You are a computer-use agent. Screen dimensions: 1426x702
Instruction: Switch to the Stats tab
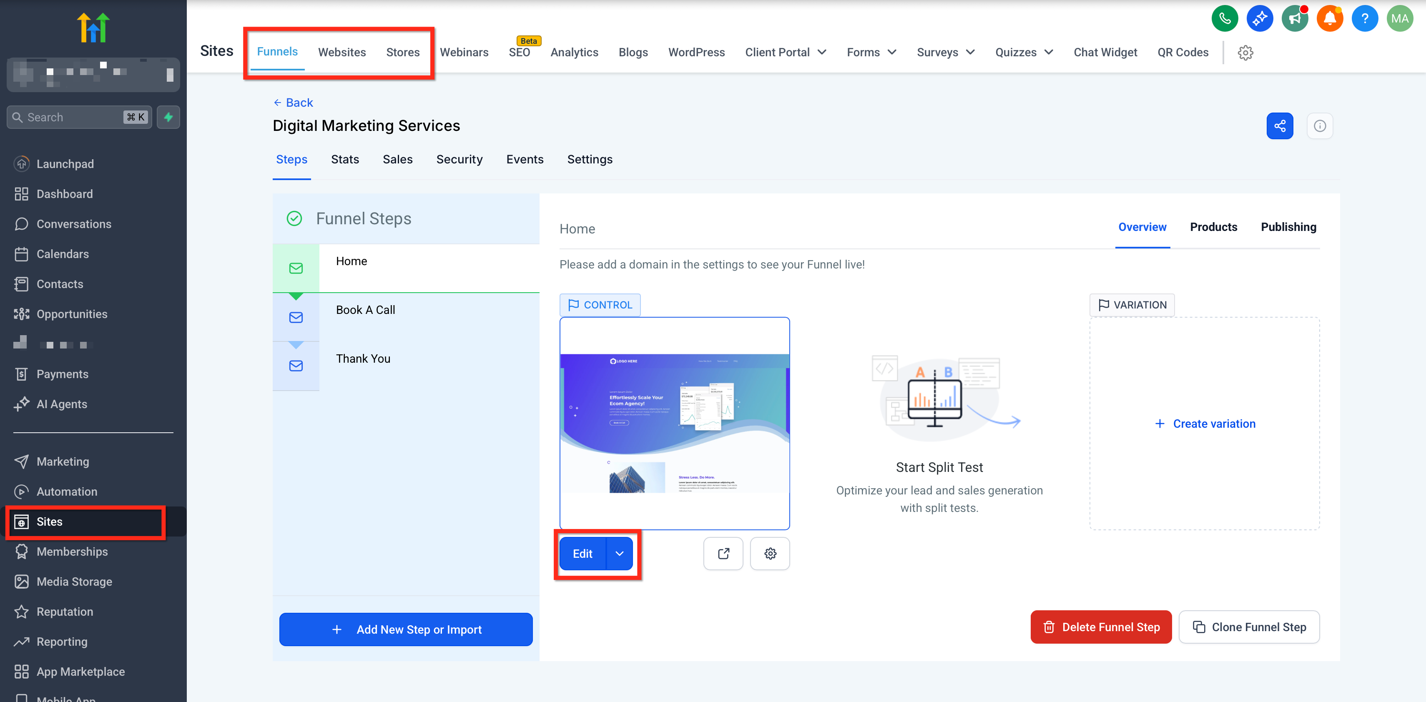345,159
